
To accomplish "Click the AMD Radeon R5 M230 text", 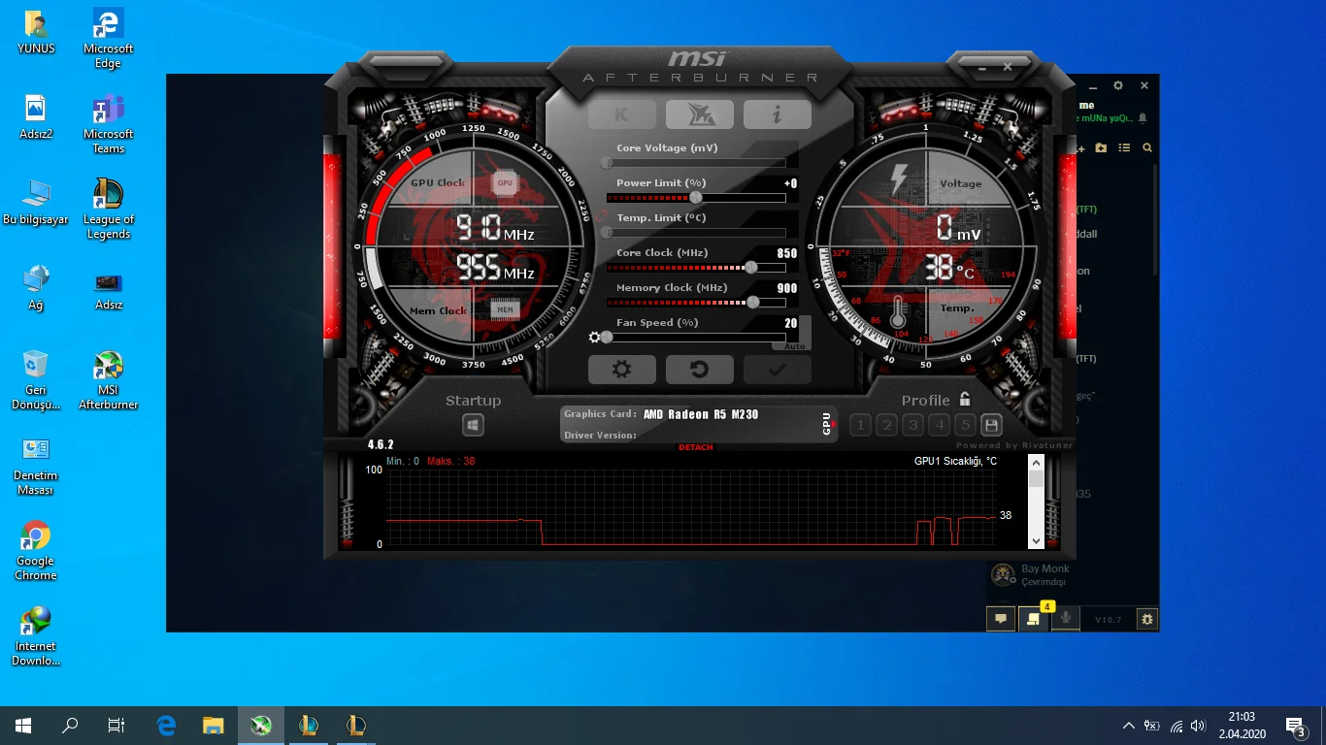I will (701, 414).
